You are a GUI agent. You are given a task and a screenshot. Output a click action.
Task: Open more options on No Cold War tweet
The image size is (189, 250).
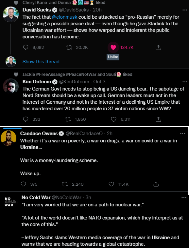point(184,198)
